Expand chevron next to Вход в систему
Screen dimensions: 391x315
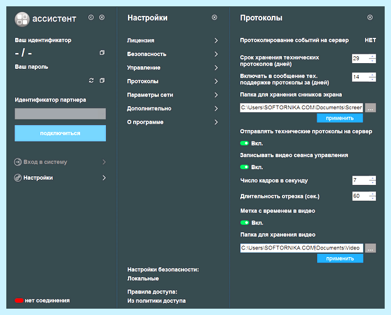pos(104,162)
